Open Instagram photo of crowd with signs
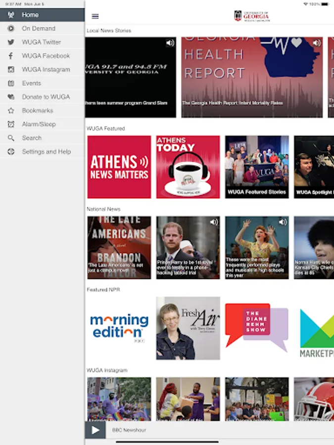 point(257,399)
